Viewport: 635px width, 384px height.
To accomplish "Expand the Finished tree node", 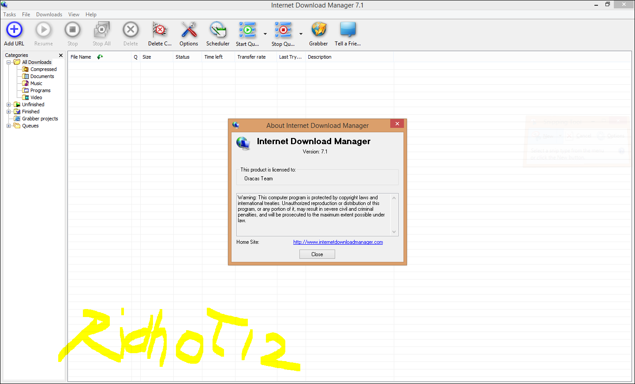I will (x=8, y=112).
